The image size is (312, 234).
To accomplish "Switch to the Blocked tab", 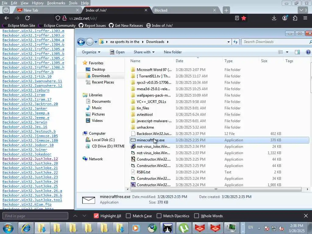I will 185,10.
